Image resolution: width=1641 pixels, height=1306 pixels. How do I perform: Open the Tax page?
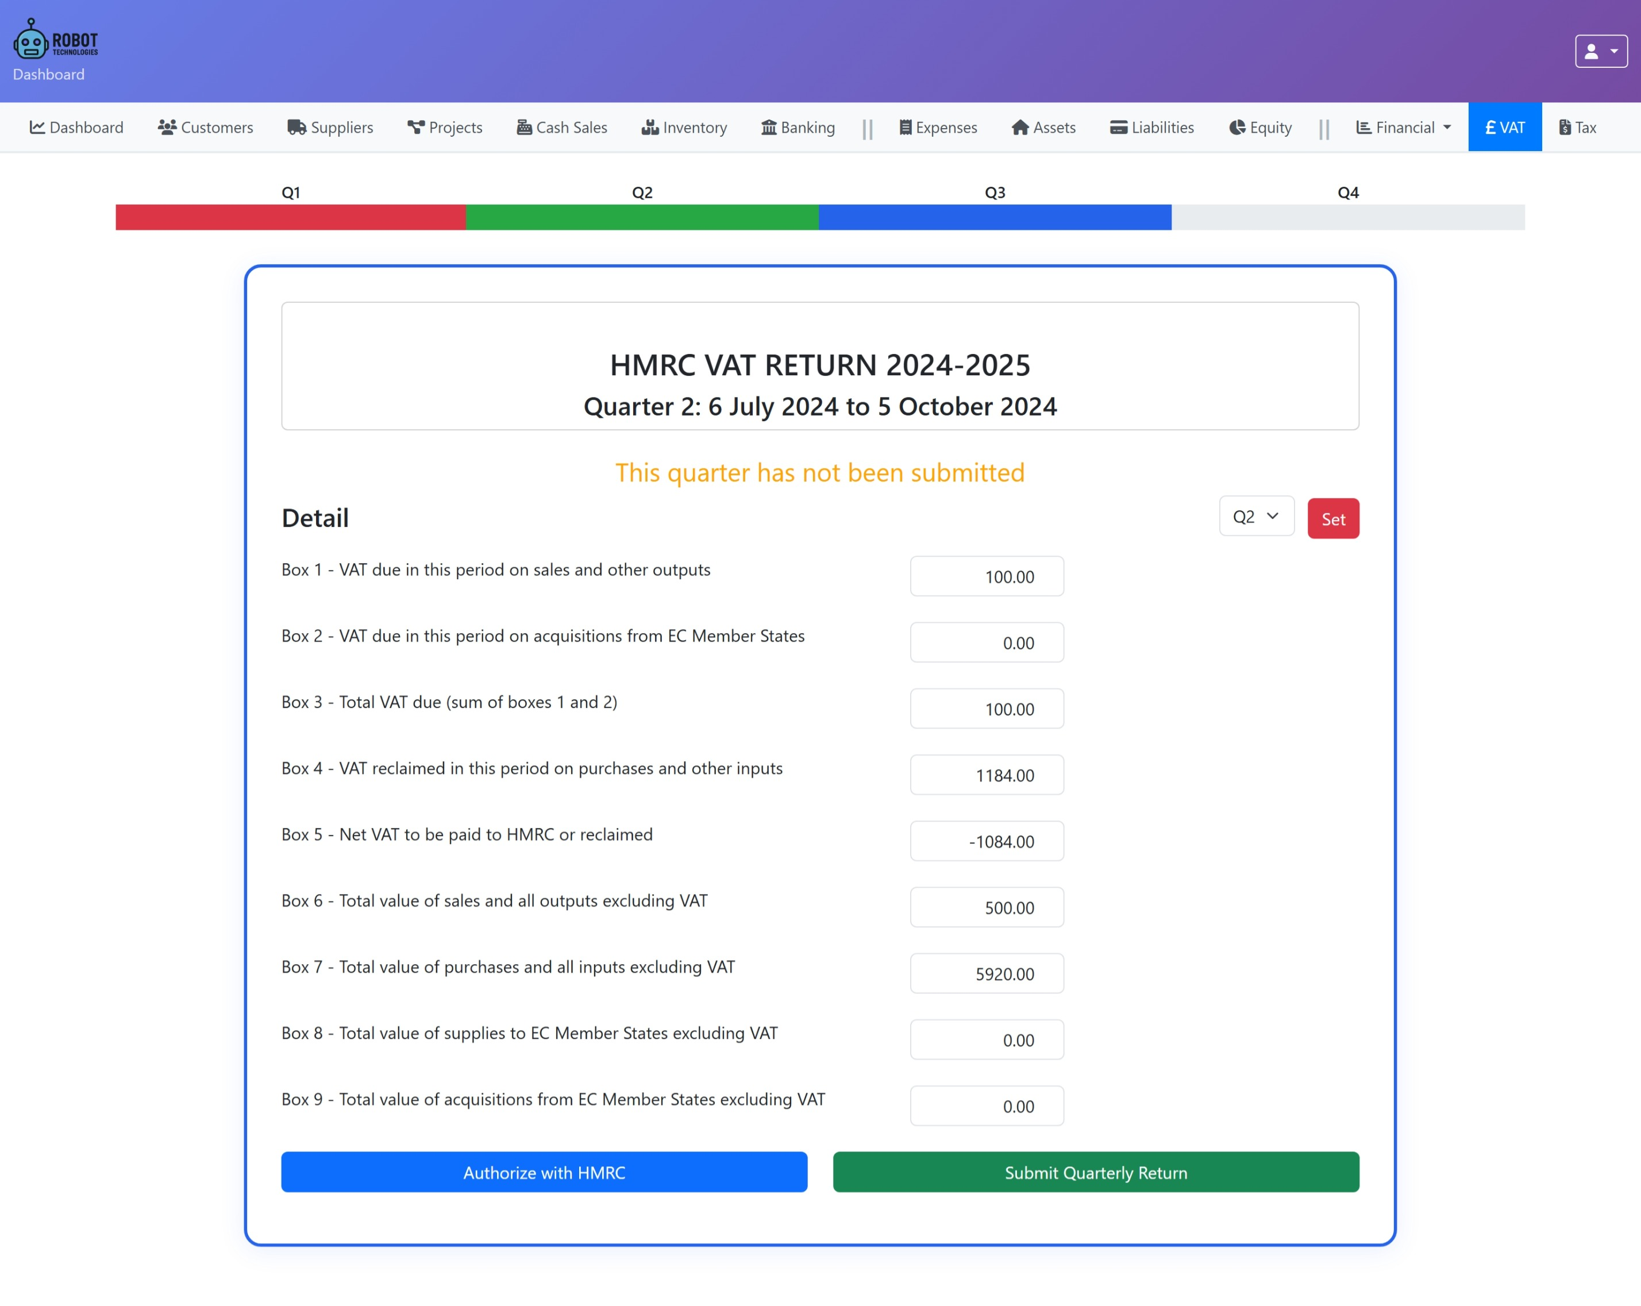pyautogui.click(x=1577, y=127)
